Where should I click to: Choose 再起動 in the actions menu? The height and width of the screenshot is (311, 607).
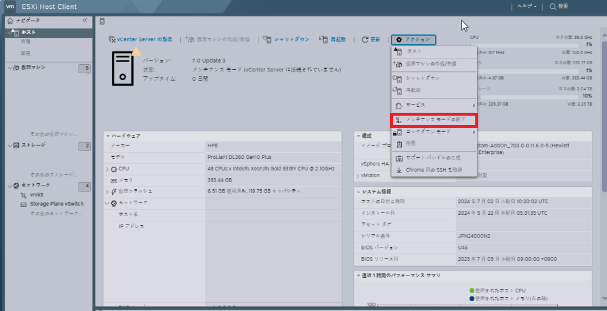434,90
